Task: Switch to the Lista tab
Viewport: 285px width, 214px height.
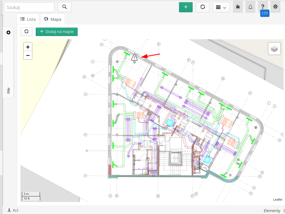Action: 28,19
